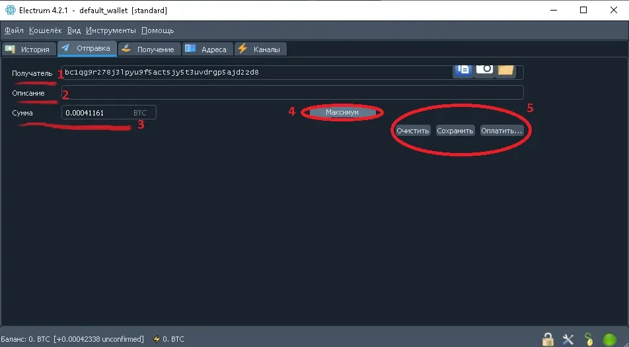Click the Получатель label
Viewport: 629px width, 347px height.
point(32,73)
